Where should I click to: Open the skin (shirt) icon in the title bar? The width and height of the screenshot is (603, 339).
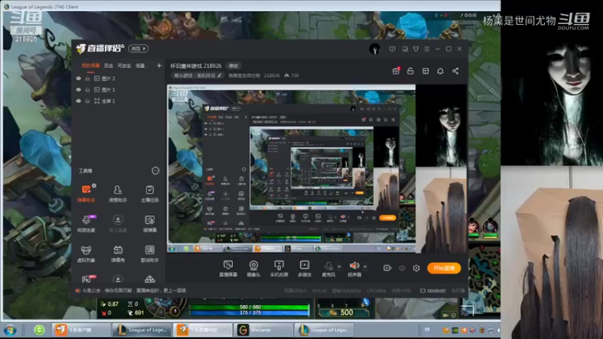point(416,49)
